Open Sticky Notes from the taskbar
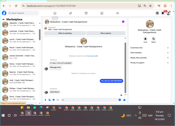This screenshot has height=126, width=175. click(22, 108)
